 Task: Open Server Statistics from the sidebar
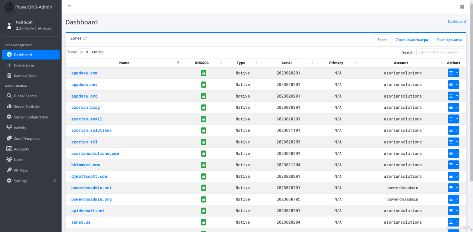[x=27, y=106]
